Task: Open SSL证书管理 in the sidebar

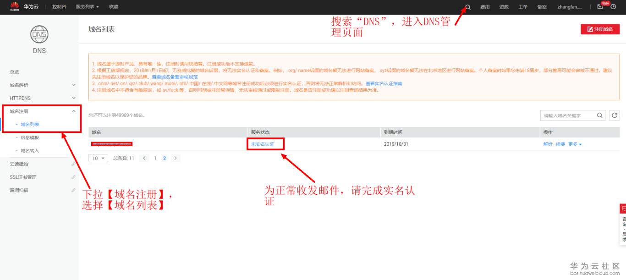Action: point(23,177)
